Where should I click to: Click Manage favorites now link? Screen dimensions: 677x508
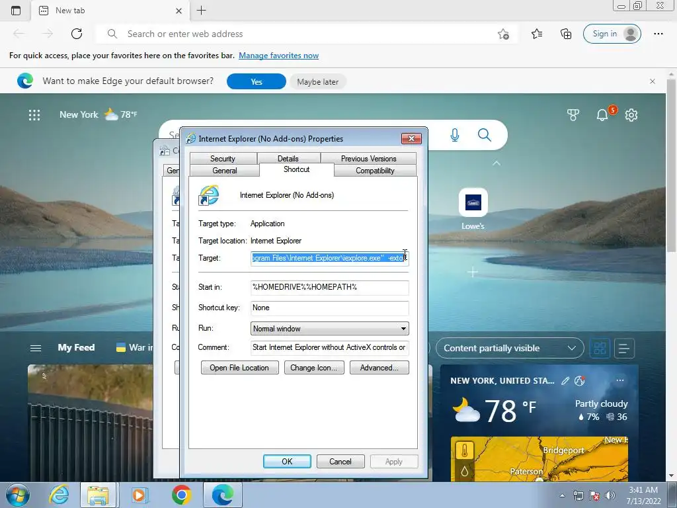click(278, 56)
